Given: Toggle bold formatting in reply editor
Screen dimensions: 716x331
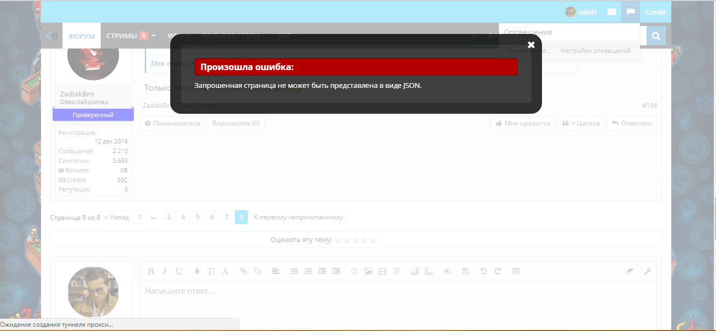Looking at the screenshot, I should (151, 271).
